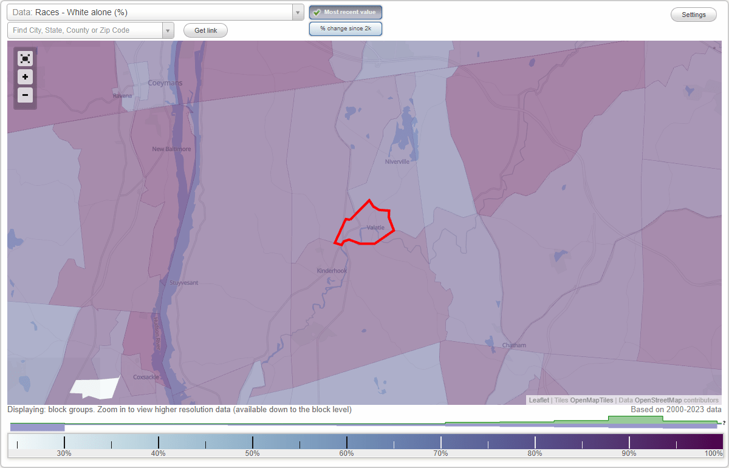729x468 pixels.
Task: Zoom out using the minus icon
Action: (25, 95)
